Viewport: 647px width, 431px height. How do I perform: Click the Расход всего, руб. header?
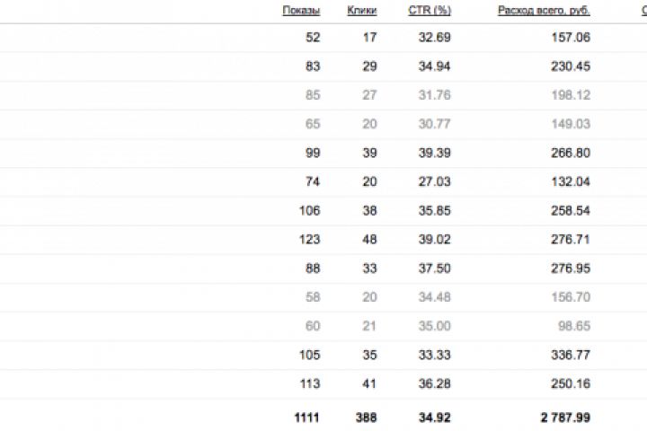(x=544, y=11)
